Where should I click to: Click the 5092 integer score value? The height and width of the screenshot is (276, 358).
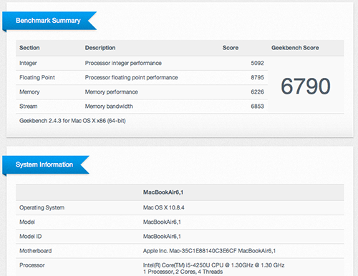point(257,63)
